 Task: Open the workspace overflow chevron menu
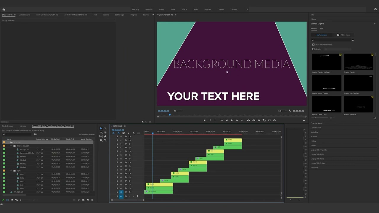[x=248, y=9]
